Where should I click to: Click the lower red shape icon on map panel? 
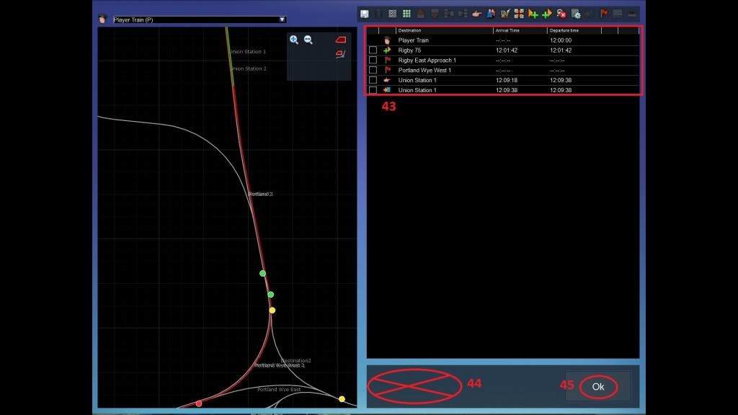[340, 54]
